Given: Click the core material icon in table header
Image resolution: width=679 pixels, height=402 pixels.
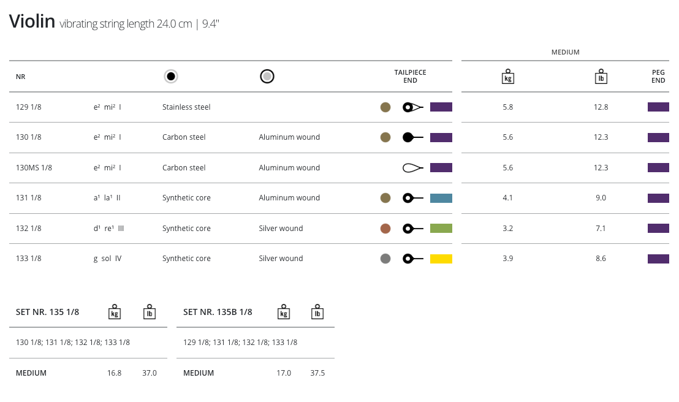Looking at the screenshot, I should (171, 77).
